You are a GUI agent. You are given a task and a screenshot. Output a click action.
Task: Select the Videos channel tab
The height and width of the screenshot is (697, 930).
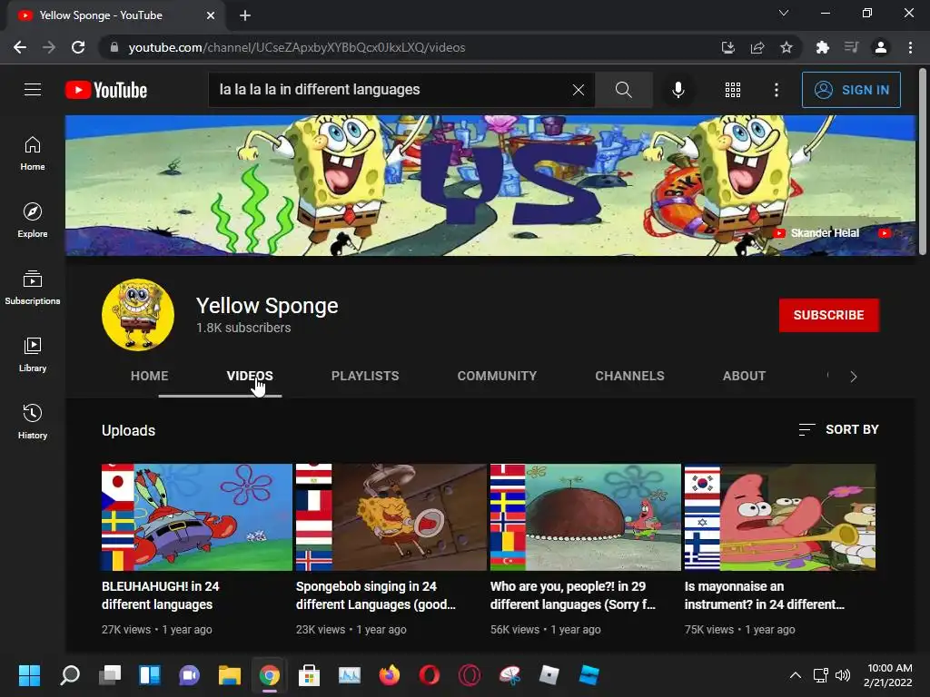[x=250, y=376]
